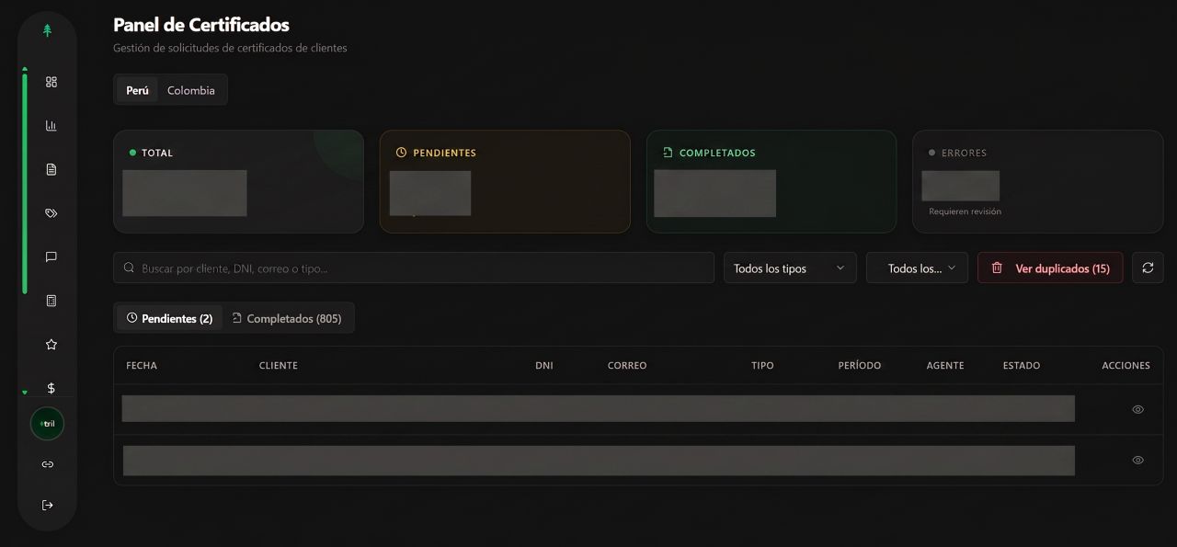Image resolution: width=1177 pixels, height=547 pixels.
Task: Switch to the Perú country tab
Action: pyautogui.click(x=137, y=90)
